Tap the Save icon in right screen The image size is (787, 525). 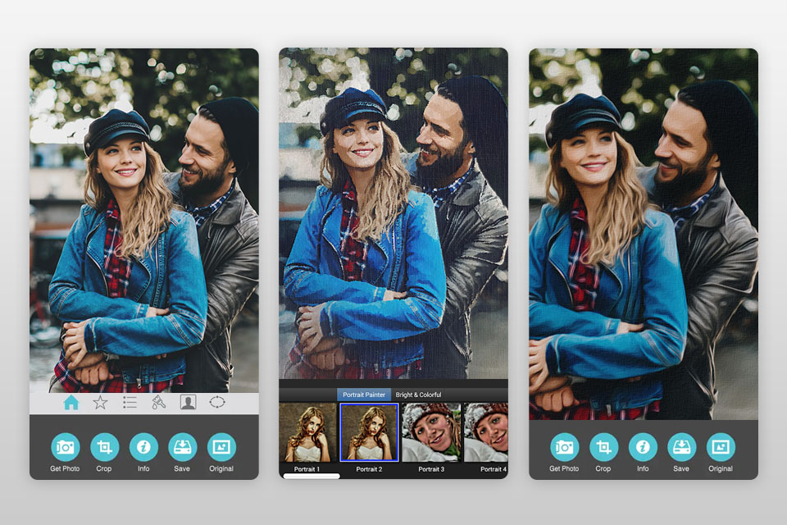681,446
